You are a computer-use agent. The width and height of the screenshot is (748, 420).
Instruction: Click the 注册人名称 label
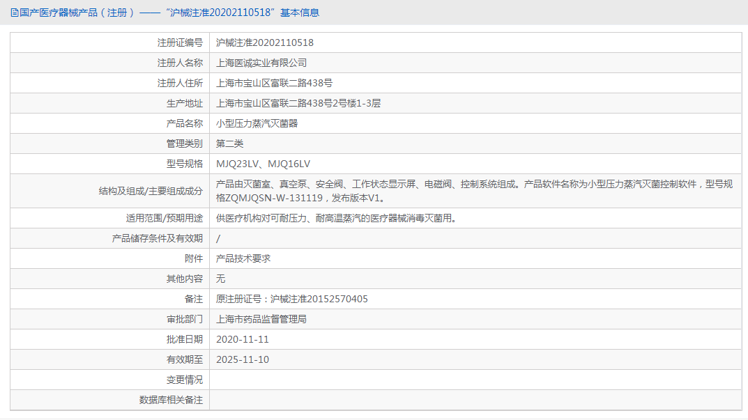(180, 63)
